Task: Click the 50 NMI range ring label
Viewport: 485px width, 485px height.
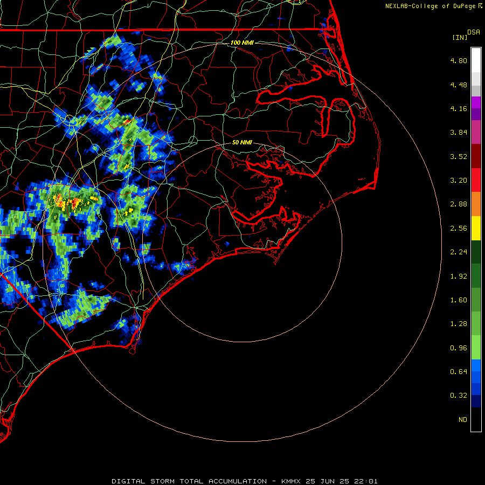Action: pyautogui.click(x=242, y=142)
